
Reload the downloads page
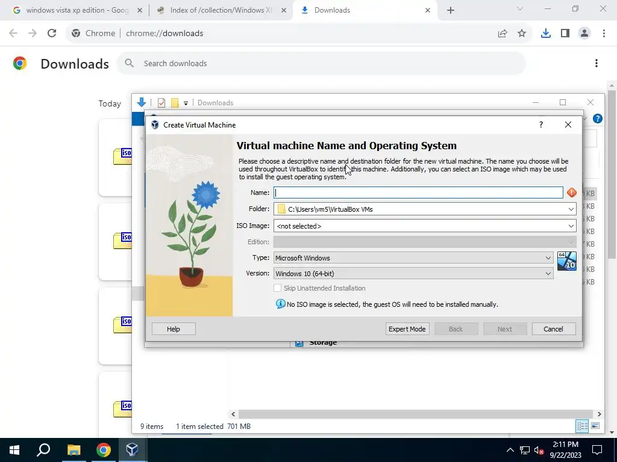(52, 34)
